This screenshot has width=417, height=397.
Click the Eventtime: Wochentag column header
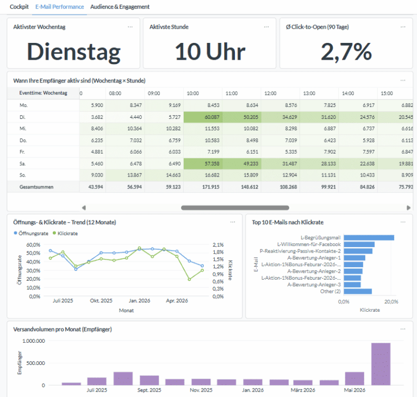pyautogui.click(x=43, y=93)
